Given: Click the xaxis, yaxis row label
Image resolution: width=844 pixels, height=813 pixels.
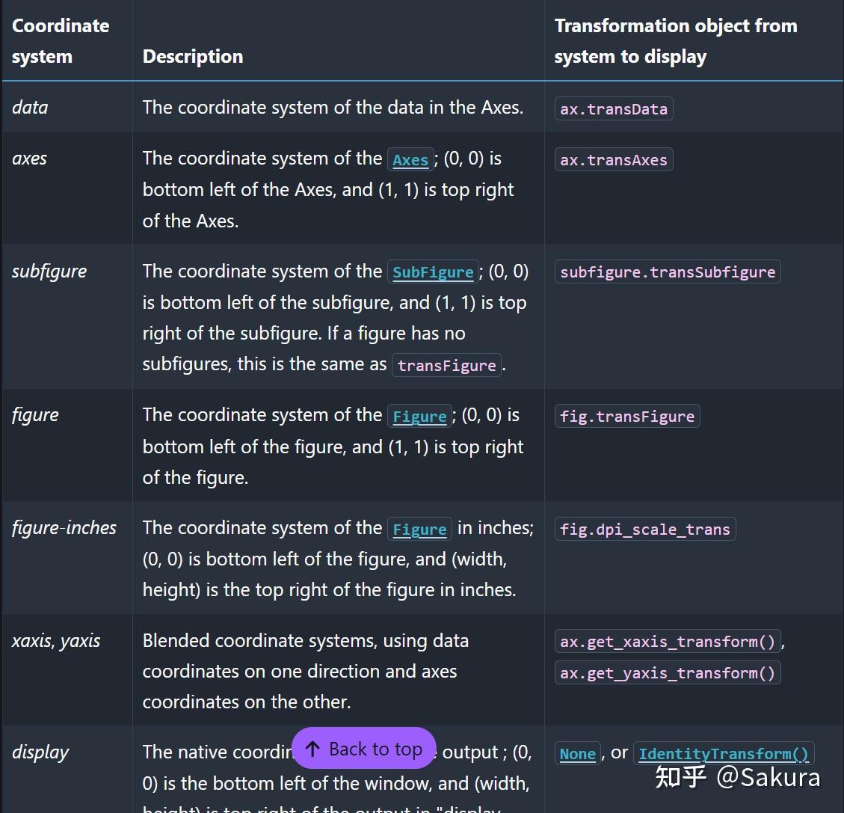Looking at the screenshot, I should tap(56, 641).
